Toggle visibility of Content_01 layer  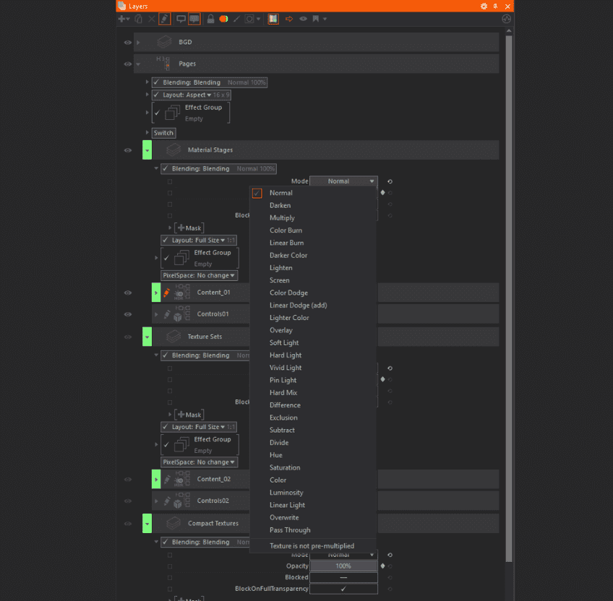pyautogui.click(x=128, y=293)
